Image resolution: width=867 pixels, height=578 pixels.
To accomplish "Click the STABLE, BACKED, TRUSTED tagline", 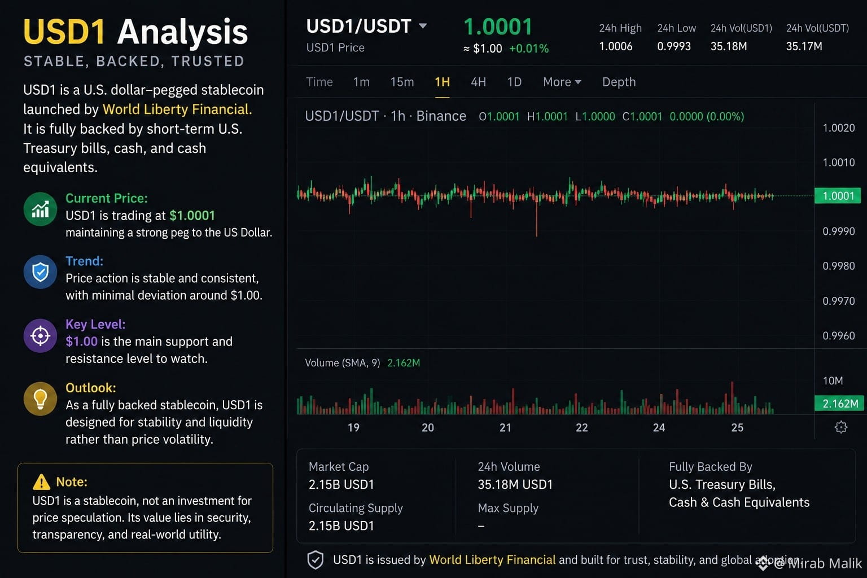I will 134,61.
